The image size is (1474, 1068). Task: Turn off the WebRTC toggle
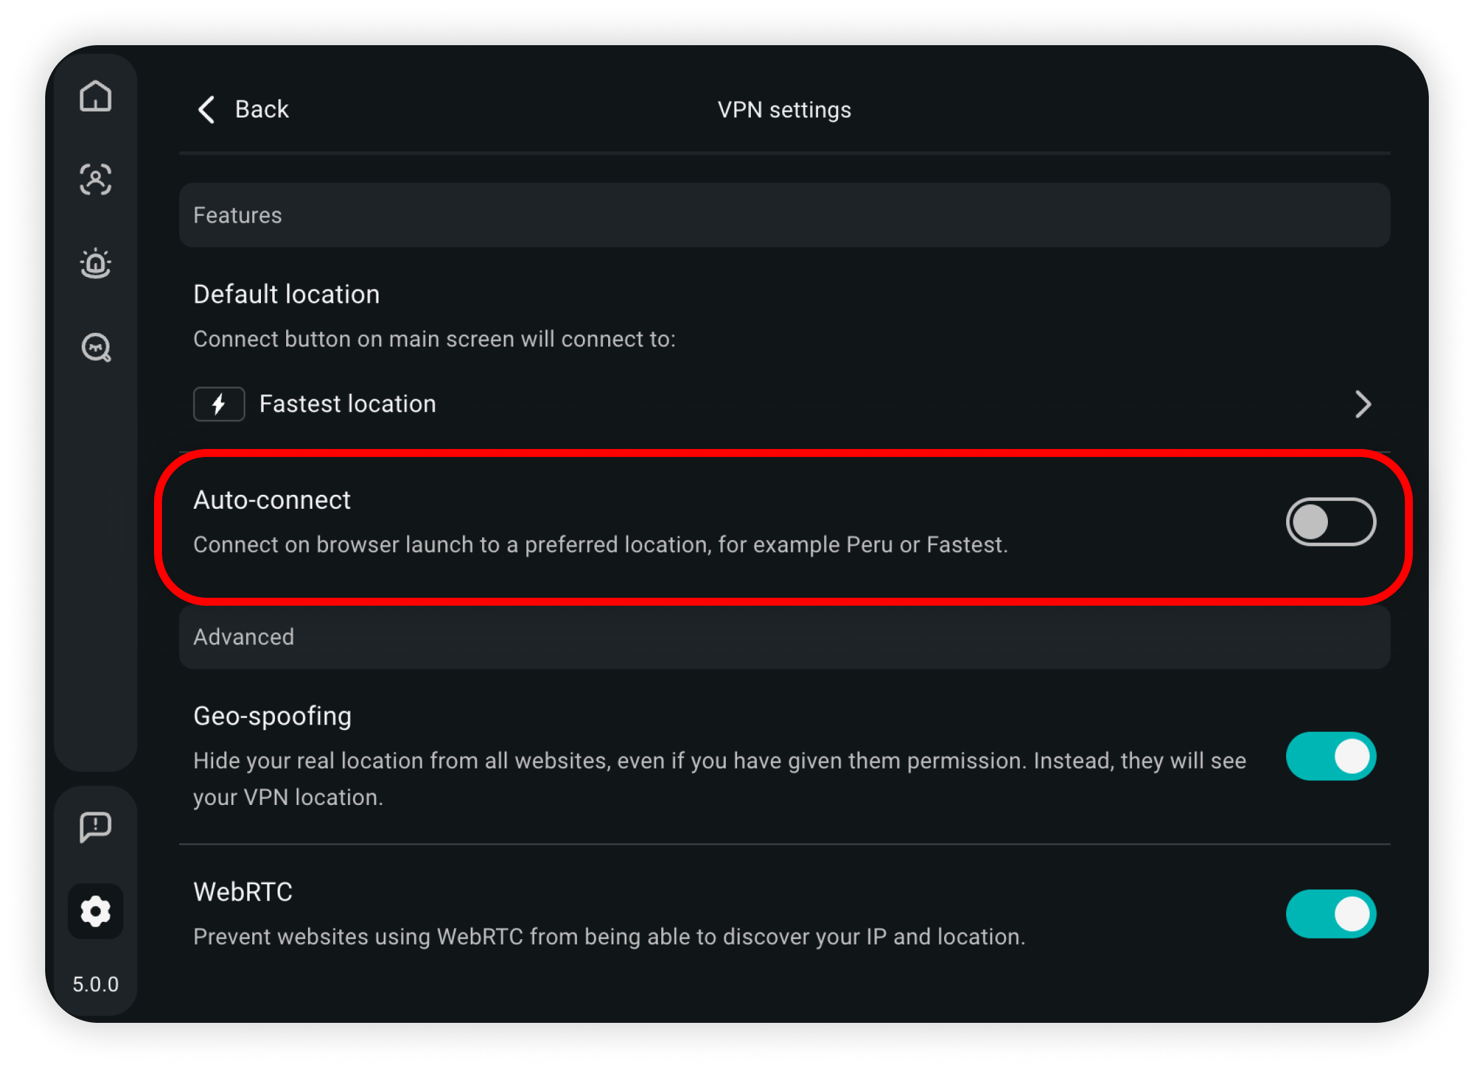pos(1331,913)
